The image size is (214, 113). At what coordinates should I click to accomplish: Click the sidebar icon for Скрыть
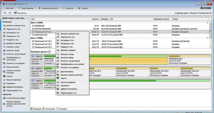4,76
